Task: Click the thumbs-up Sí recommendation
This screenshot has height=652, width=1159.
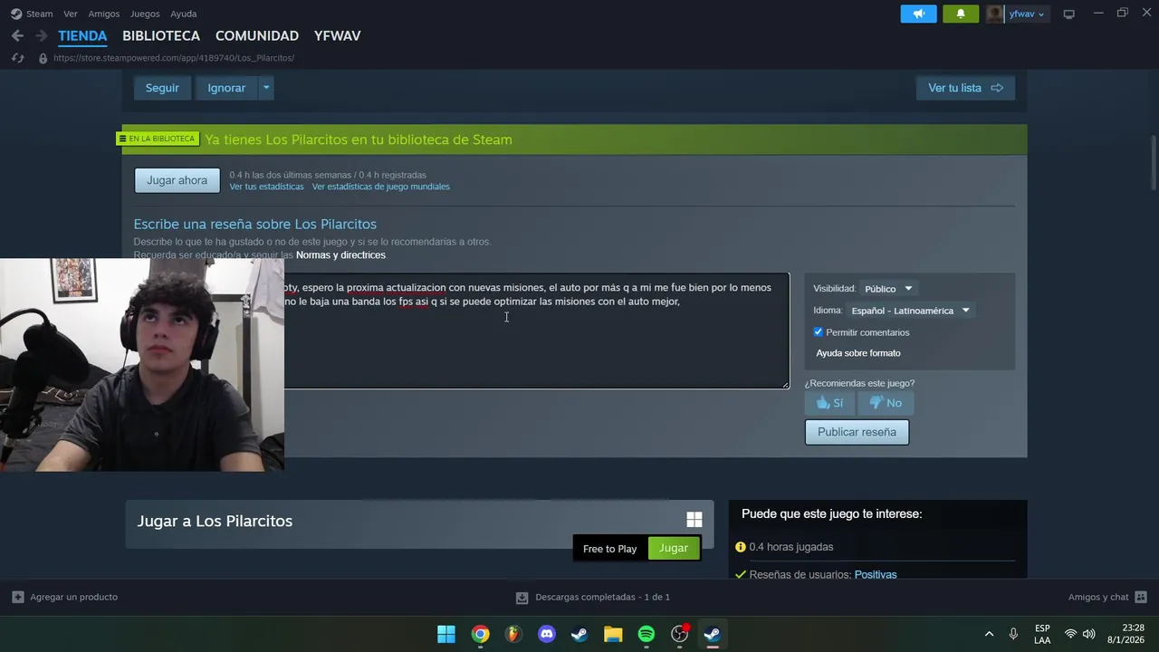Action: (x=829, y=403)
